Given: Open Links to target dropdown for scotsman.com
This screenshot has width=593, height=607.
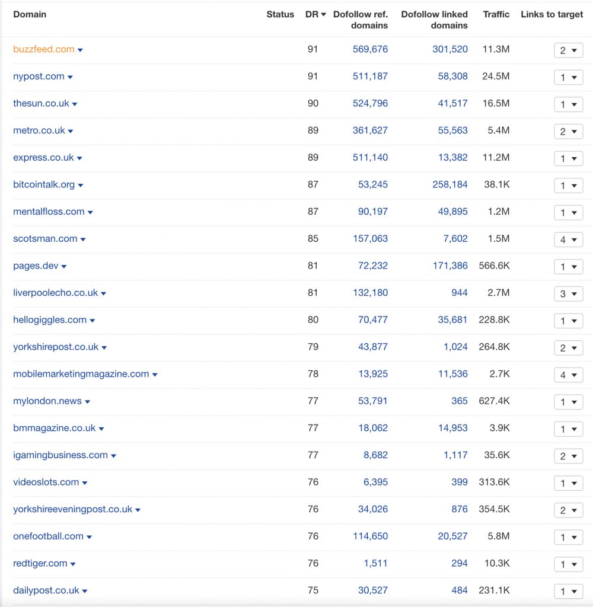Looking at the screenshot, I should coord(568,239).
